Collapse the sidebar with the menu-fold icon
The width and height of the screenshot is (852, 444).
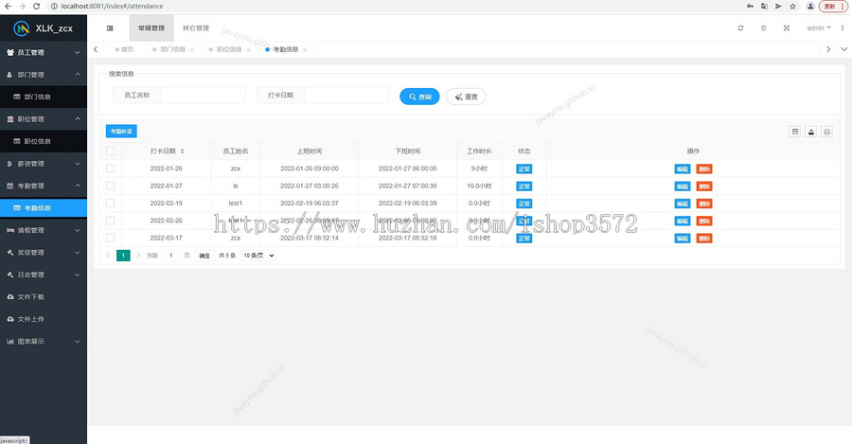110,28
